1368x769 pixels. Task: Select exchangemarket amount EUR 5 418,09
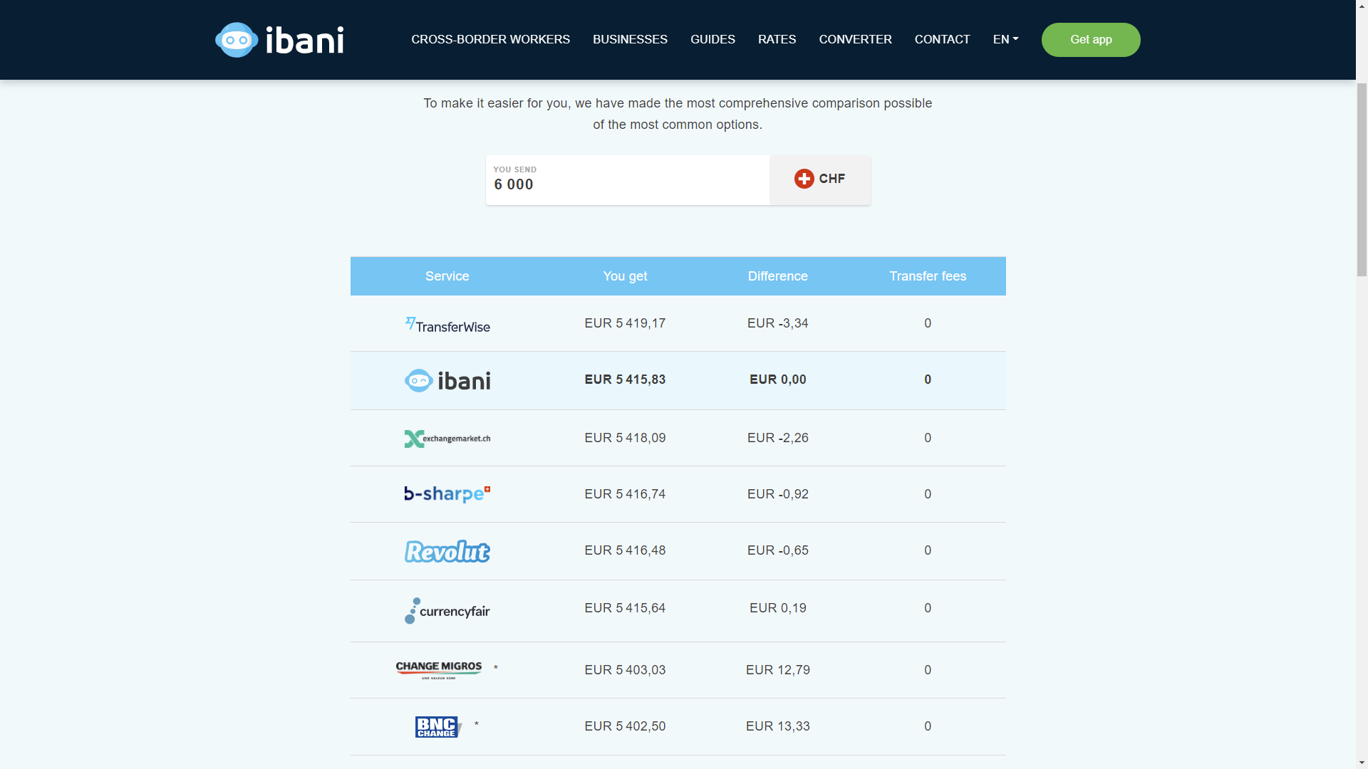tap(625, 438)
